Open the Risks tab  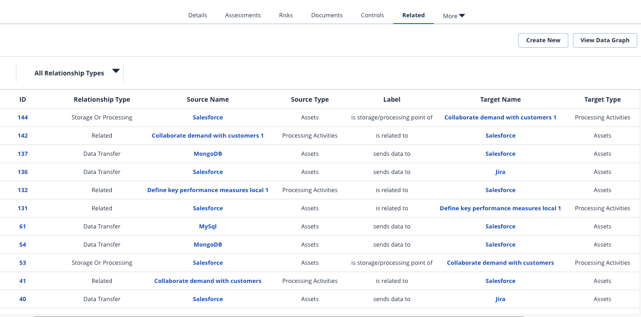coord(286,15)
